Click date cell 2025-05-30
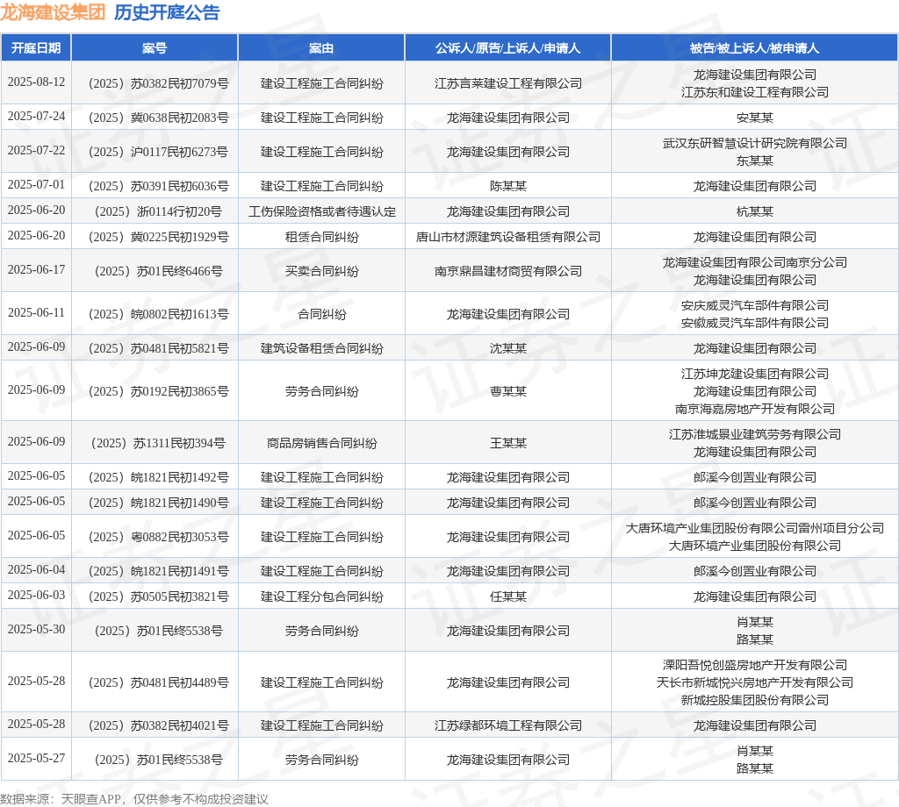This screenshot has width=899, height=807. (x=36, y=629)
